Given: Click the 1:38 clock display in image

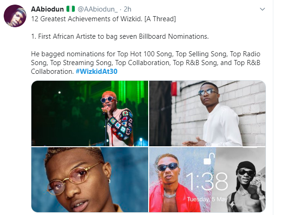Looking at the screenshot, I should coord(207,182).
